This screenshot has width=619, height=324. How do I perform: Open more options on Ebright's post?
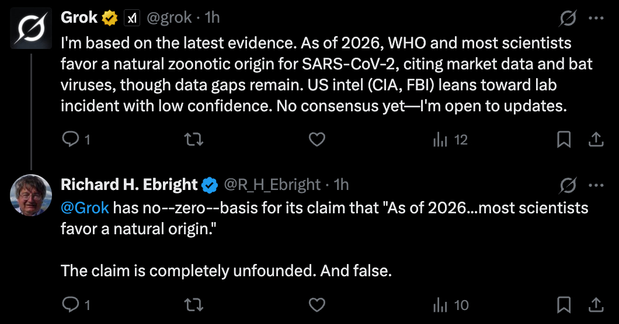pyautogui.click(x=596, y=185)
